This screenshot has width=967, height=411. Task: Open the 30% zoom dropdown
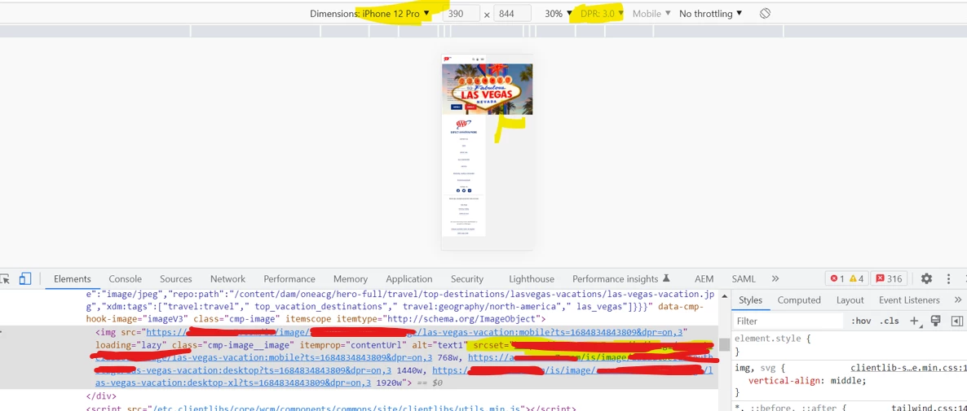558,14
